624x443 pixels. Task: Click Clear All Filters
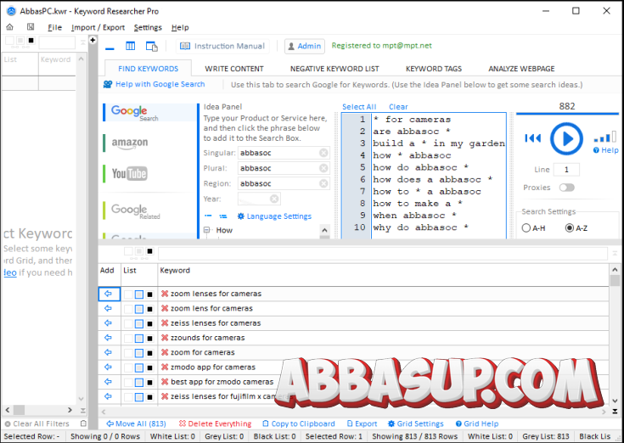[37, 423]
